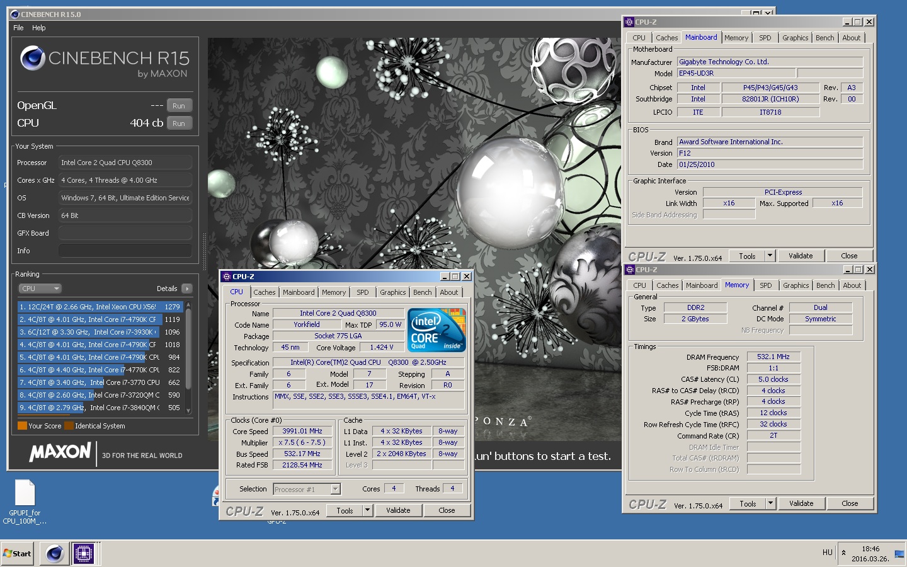Screen dimensions: 907x567
Task: Click the tray monitor icon
Action: click(899, 554)
